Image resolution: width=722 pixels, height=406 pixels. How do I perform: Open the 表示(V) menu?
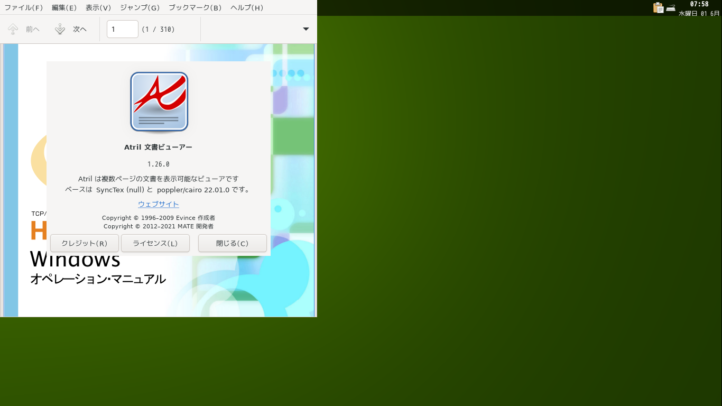point(98,8)
